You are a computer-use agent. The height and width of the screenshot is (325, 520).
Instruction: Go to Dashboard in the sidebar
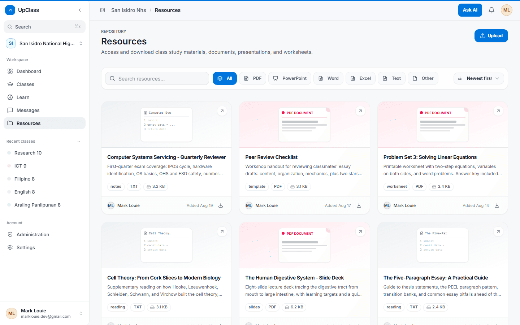(x=44, y=71)
